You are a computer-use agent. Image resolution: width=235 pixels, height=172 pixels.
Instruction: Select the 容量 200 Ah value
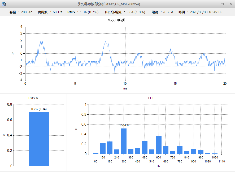[27, 12]
